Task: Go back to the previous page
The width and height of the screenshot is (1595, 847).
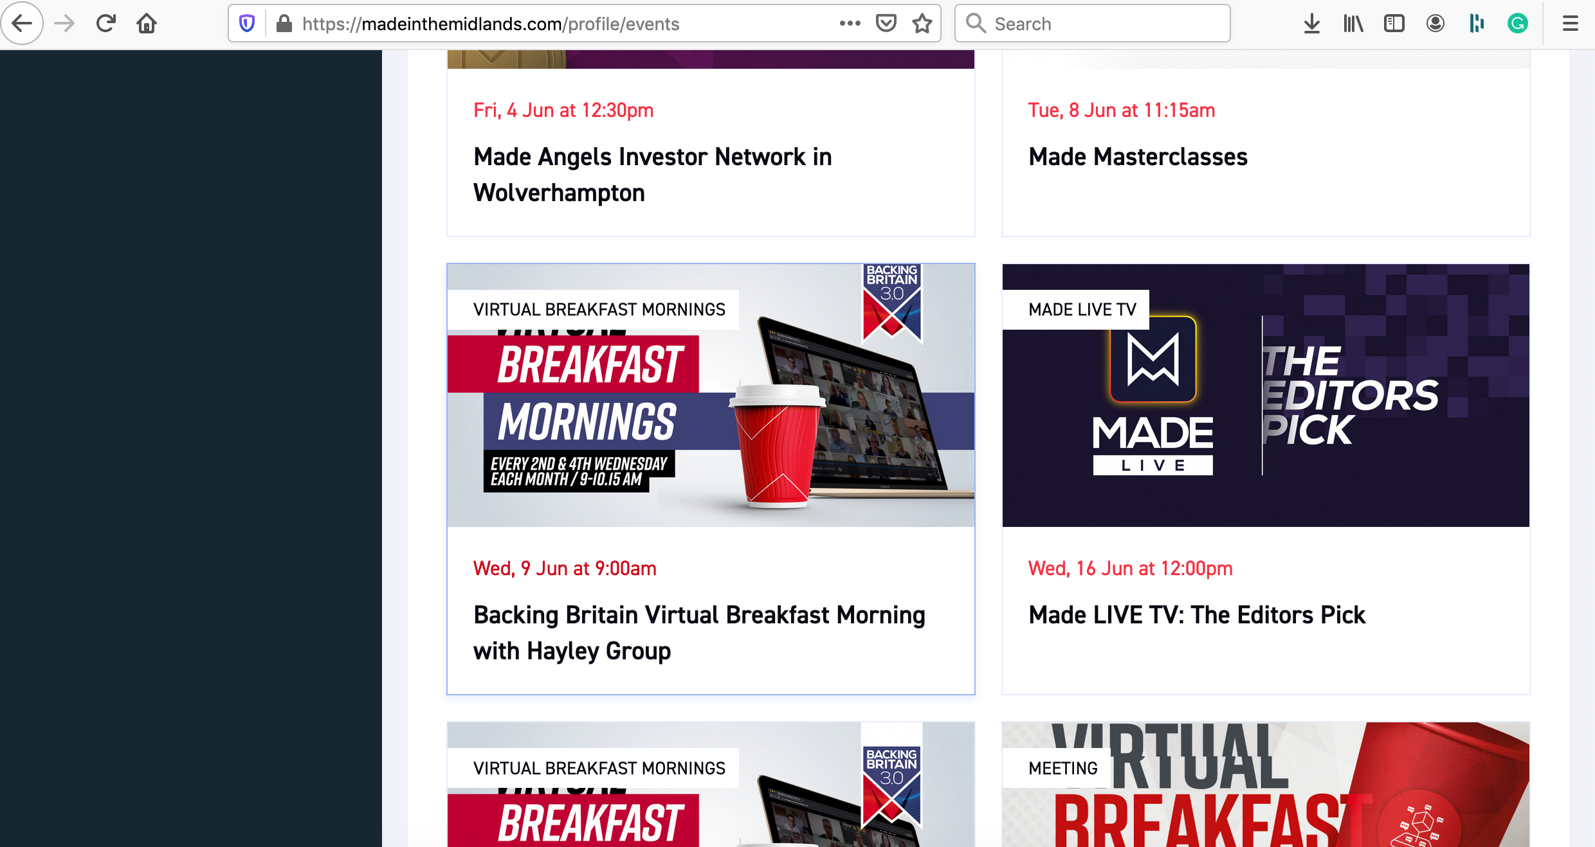Action: pos(23,24)
